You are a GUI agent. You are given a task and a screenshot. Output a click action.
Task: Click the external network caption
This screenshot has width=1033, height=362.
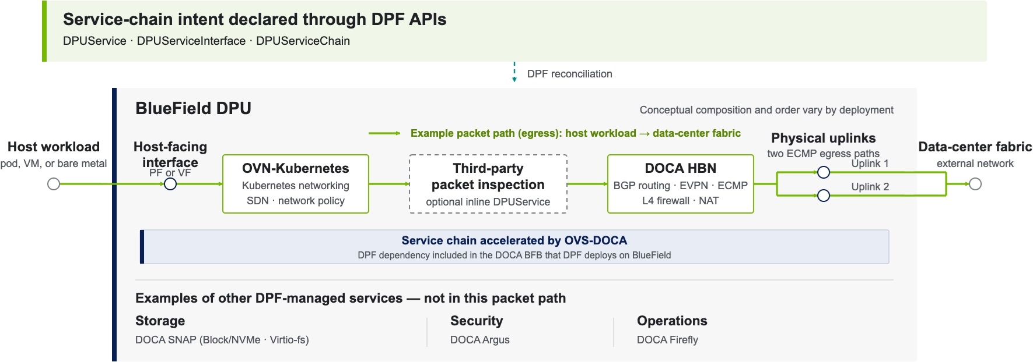pos(975,164)
